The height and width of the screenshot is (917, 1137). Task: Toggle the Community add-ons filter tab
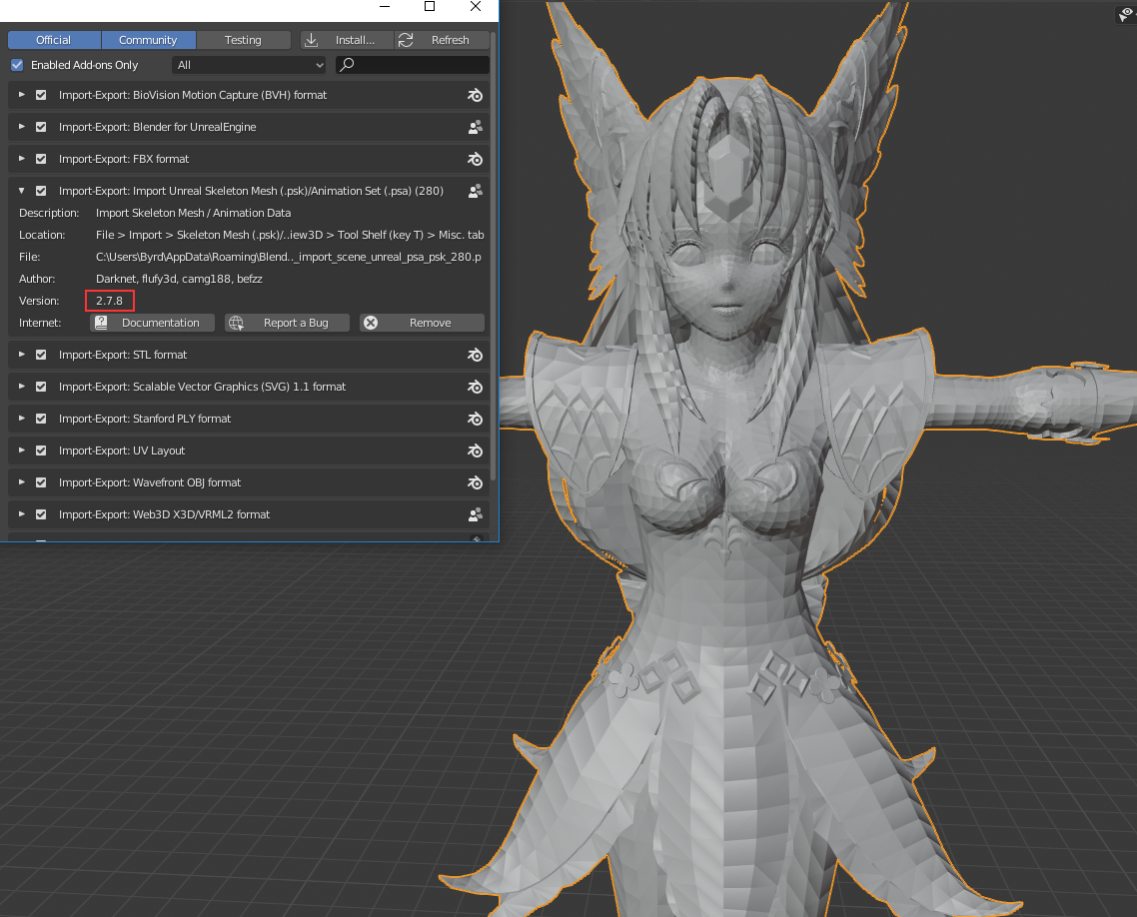click(x=148, y=40)
